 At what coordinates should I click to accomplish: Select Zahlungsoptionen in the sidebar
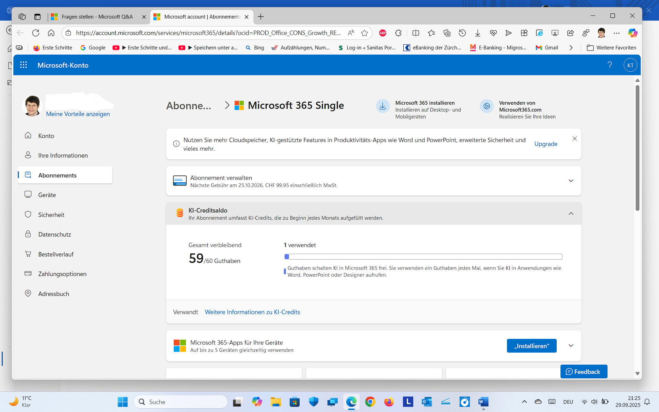coord(62,274)
